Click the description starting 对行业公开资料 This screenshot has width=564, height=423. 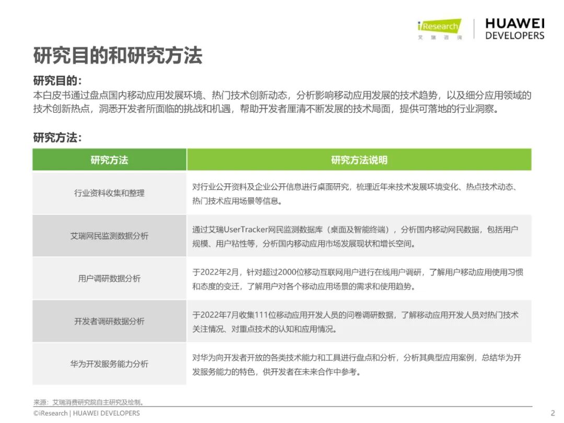click(x=355, y=194)
